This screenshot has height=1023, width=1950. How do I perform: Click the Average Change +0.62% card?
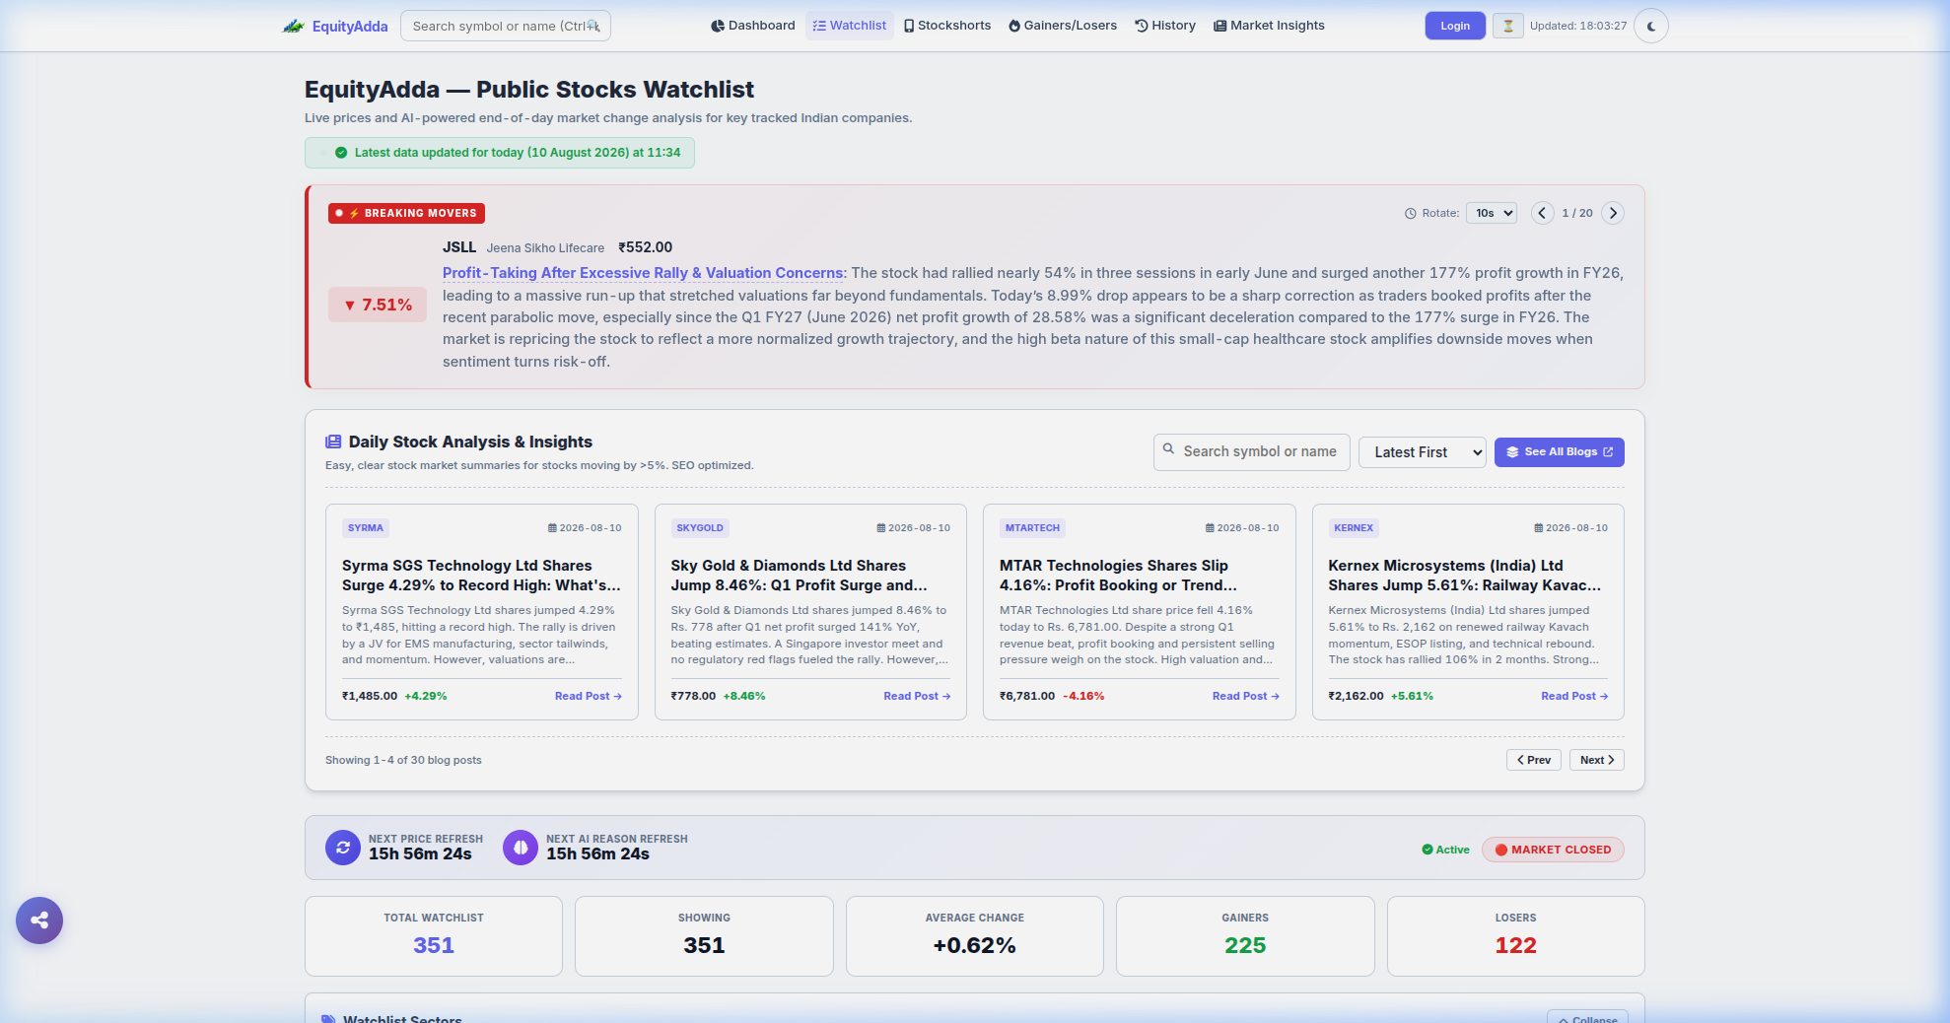tap(975, 936)
